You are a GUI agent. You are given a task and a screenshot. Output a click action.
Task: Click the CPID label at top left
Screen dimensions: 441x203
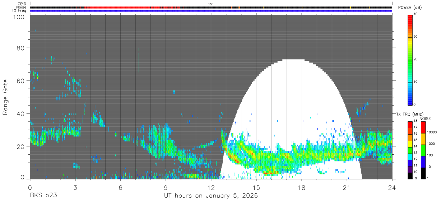[21, 4]
